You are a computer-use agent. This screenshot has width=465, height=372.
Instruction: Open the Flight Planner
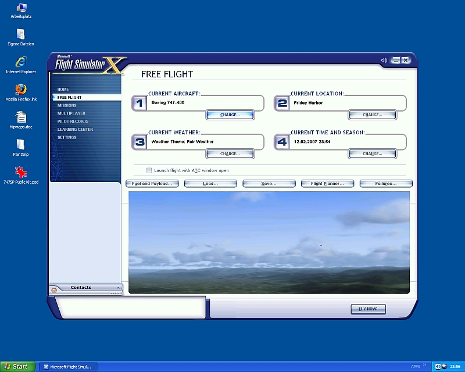327,184
